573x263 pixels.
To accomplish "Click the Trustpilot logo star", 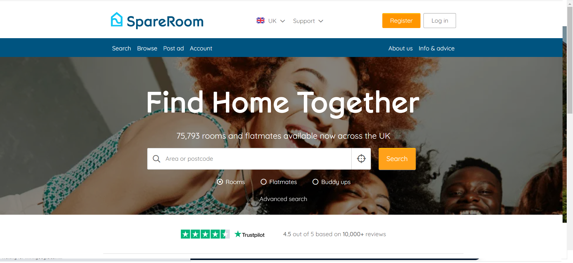I will click(238, 234).
